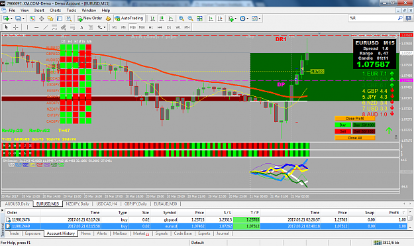Switch to Line Chart display
Screen dimensions: 414x246
coord(171,18)
